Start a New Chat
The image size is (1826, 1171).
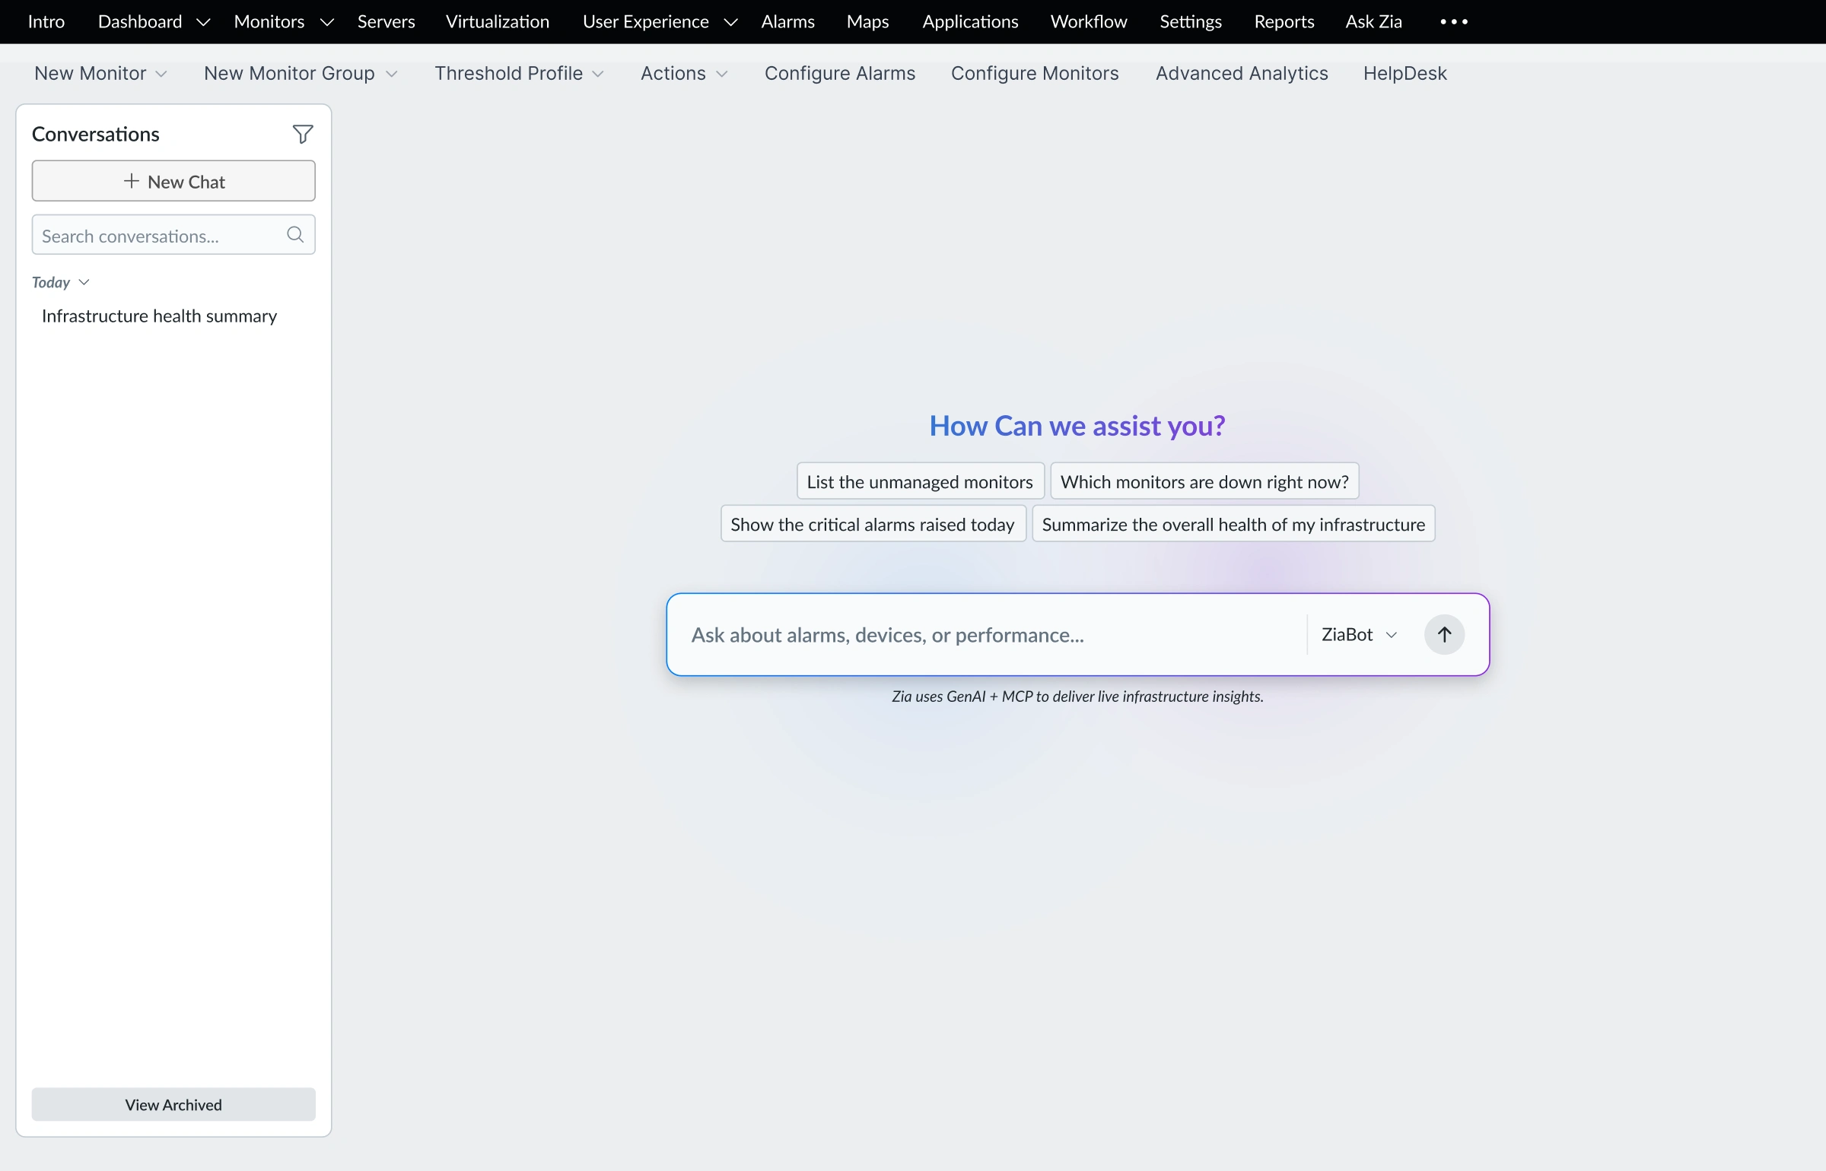tap(173, 181)
